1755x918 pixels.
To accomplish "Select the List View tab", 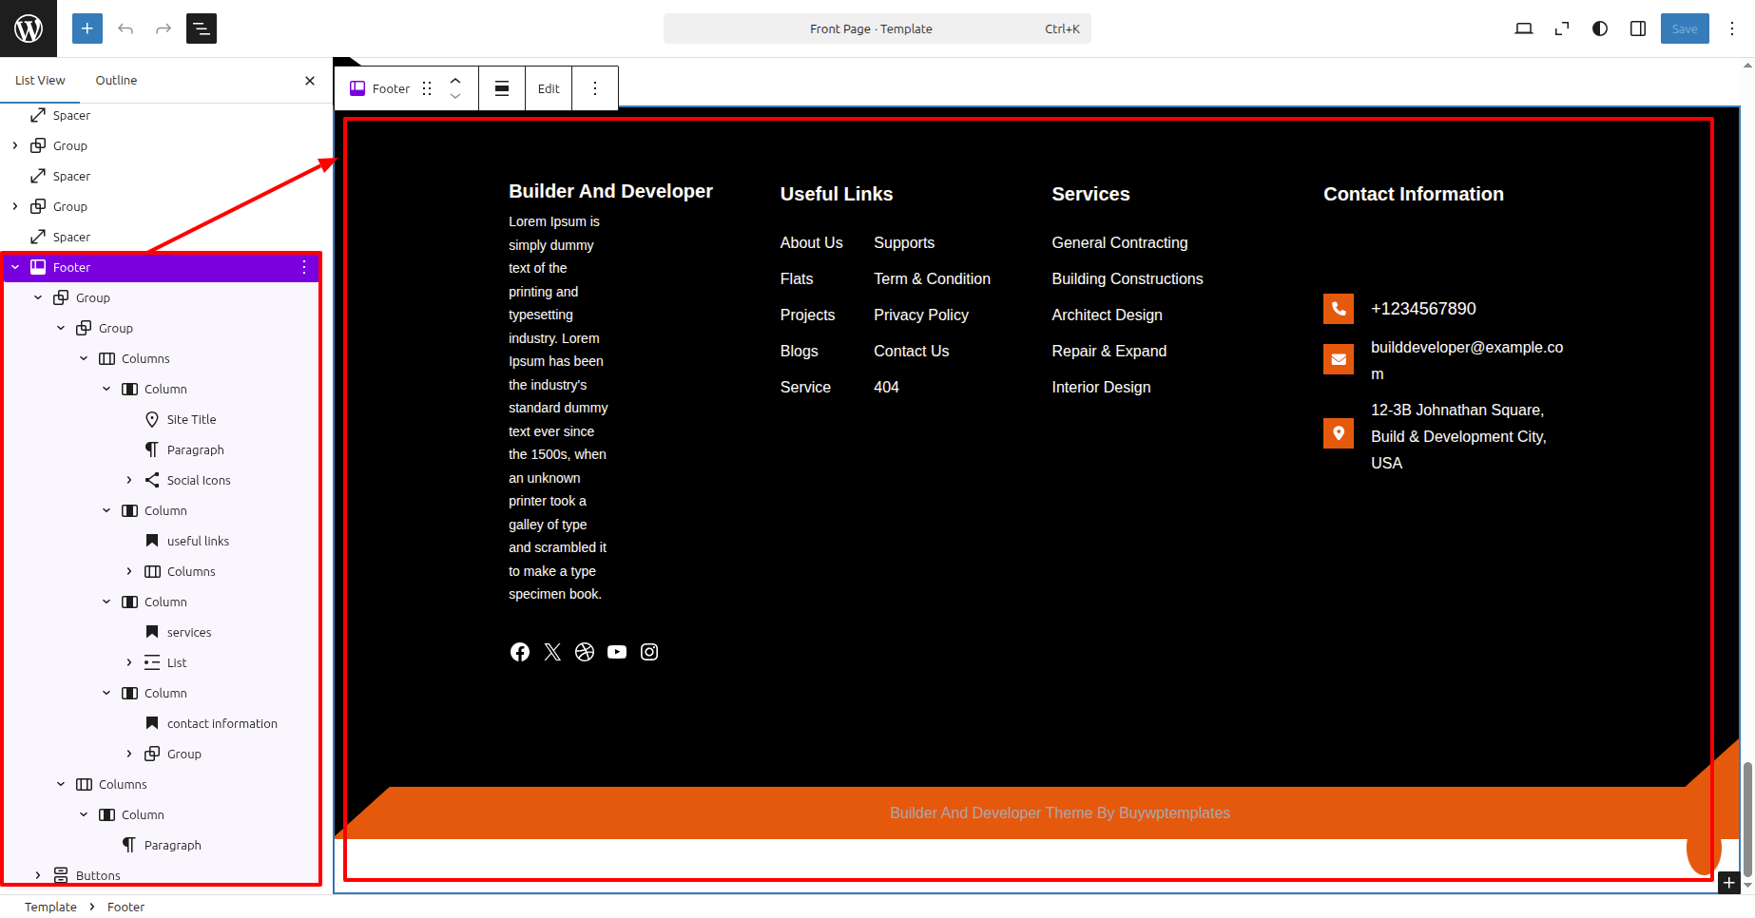I will [40, 81].
